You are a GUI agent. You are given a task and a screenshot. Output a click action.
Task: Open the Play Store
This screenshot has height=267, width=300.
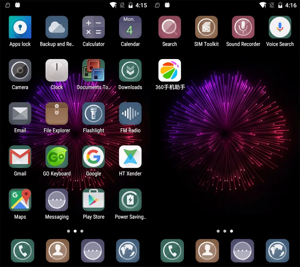click(94, 200)
